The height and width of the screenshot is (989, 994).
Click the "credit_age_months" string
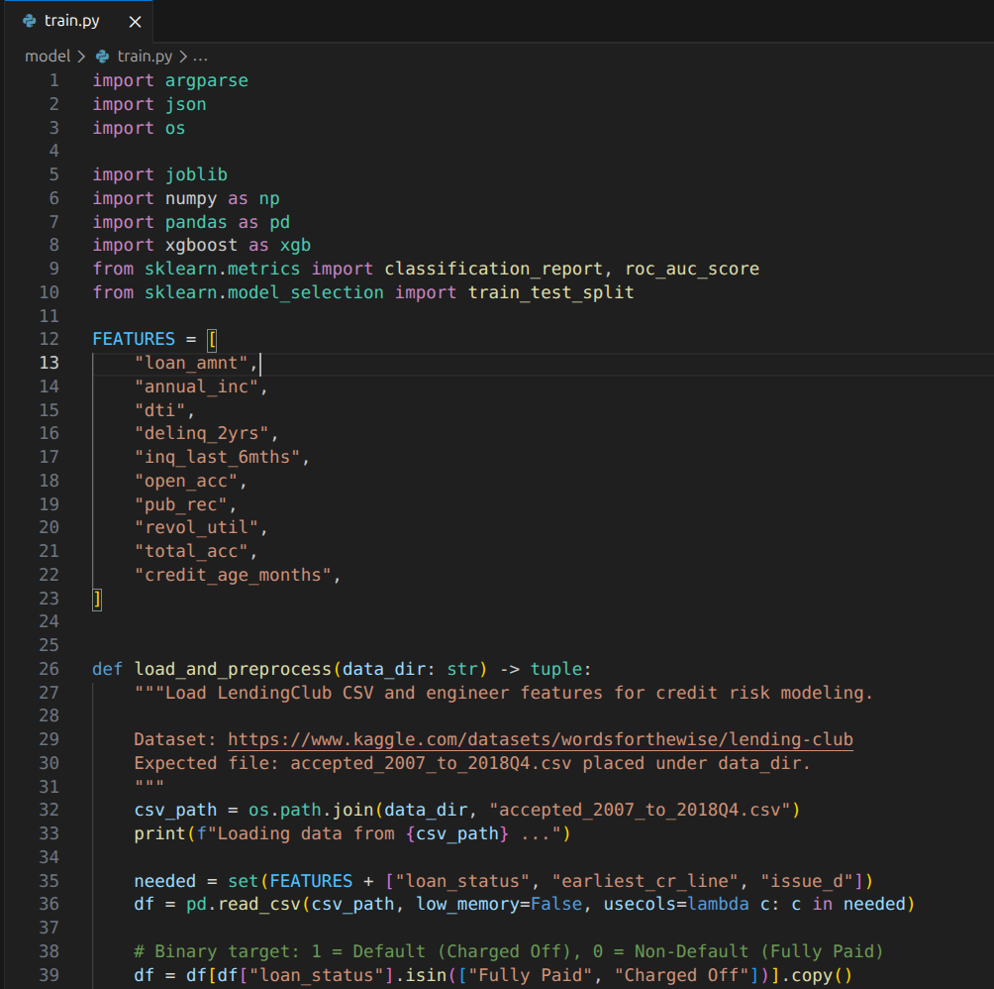[233, 576]
